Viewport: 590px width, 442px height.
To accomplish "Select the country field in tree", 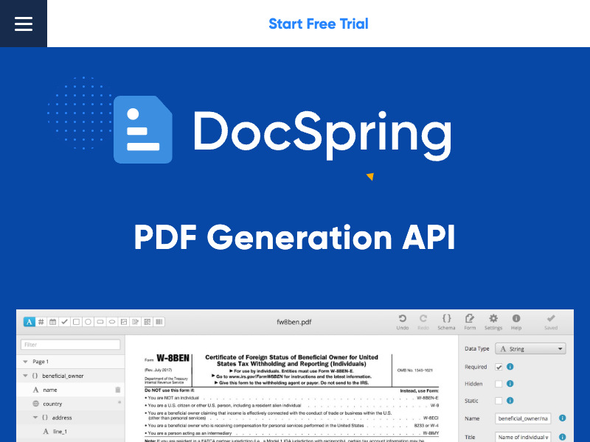I will click(x=71, y=404).
